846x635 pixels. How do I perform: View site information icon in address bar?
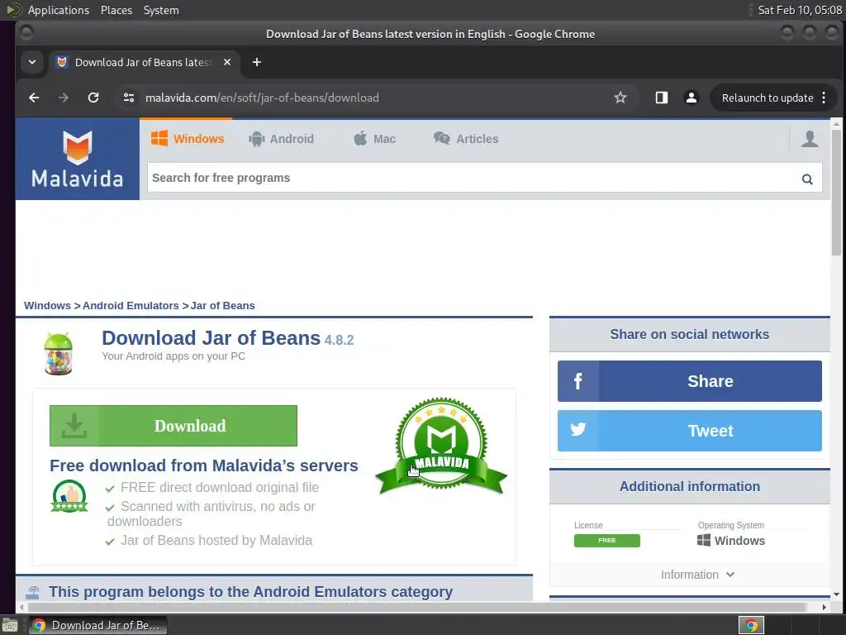click(x=128, y=98)
